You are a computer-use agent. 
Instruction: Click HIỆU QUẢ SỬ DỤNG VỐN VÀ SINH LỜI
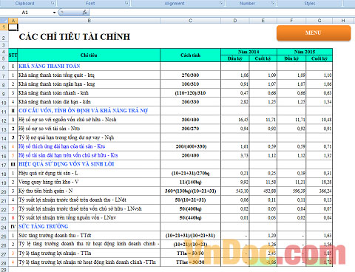click(67, 164)
